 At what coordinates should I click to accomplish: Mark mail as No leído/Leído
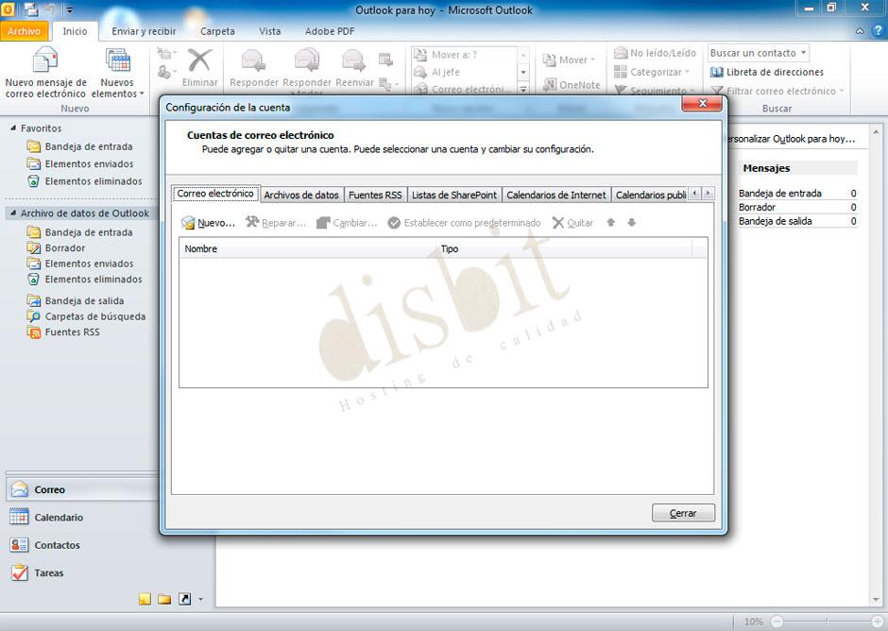pos(654,53)
